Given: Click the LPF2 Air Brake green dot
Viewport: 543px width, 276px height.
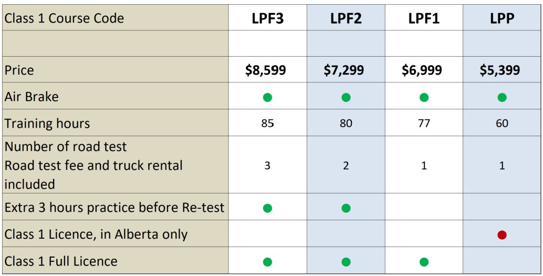Looking at the screenshot, I should (x=346, y=98).
